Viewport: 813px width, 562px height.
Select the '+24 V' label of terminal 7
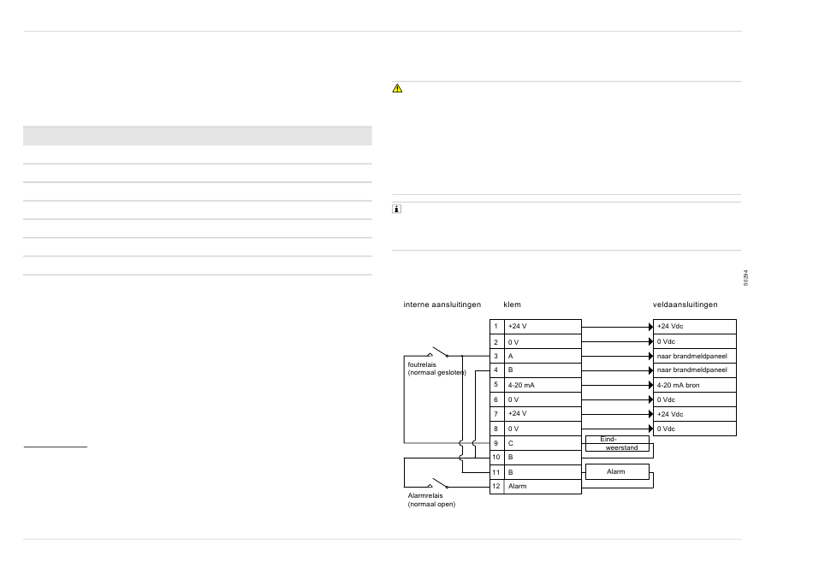(518, 414)
